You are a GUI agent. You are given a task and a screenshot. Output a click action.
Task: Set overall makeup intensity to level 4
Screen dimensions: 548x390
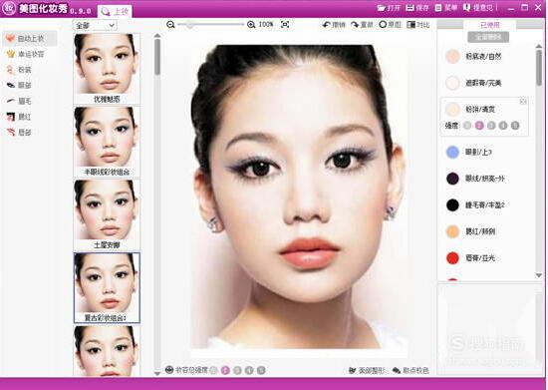click(x=249, y=370)
